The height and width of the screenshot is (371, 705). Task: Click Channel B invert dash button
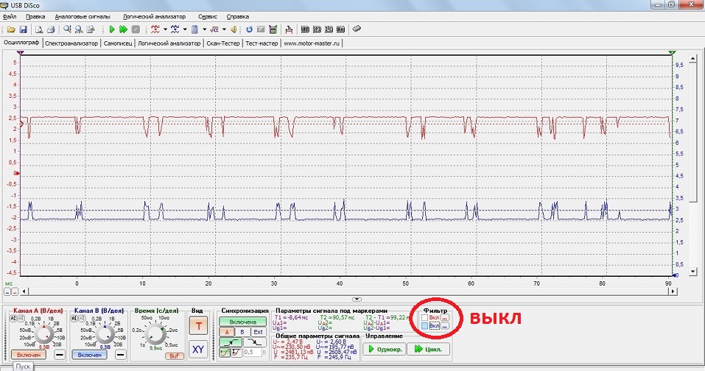pos(121,355)
